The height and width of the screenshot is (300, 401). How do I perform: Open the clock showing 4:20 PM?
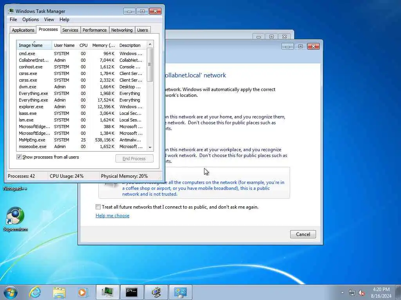(381, 293)
